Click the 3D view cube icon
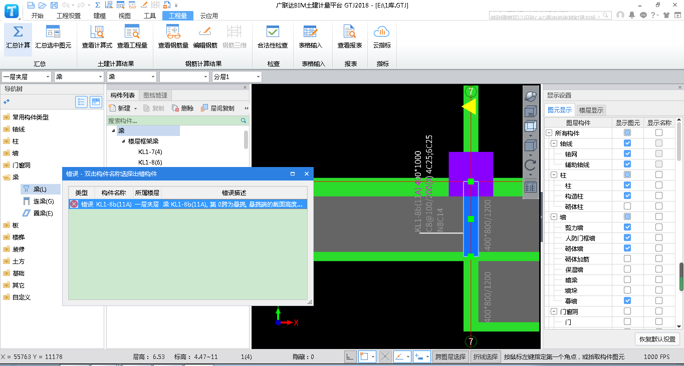The height and width of the screenshot is (366, 684). [x=531, y=111]
